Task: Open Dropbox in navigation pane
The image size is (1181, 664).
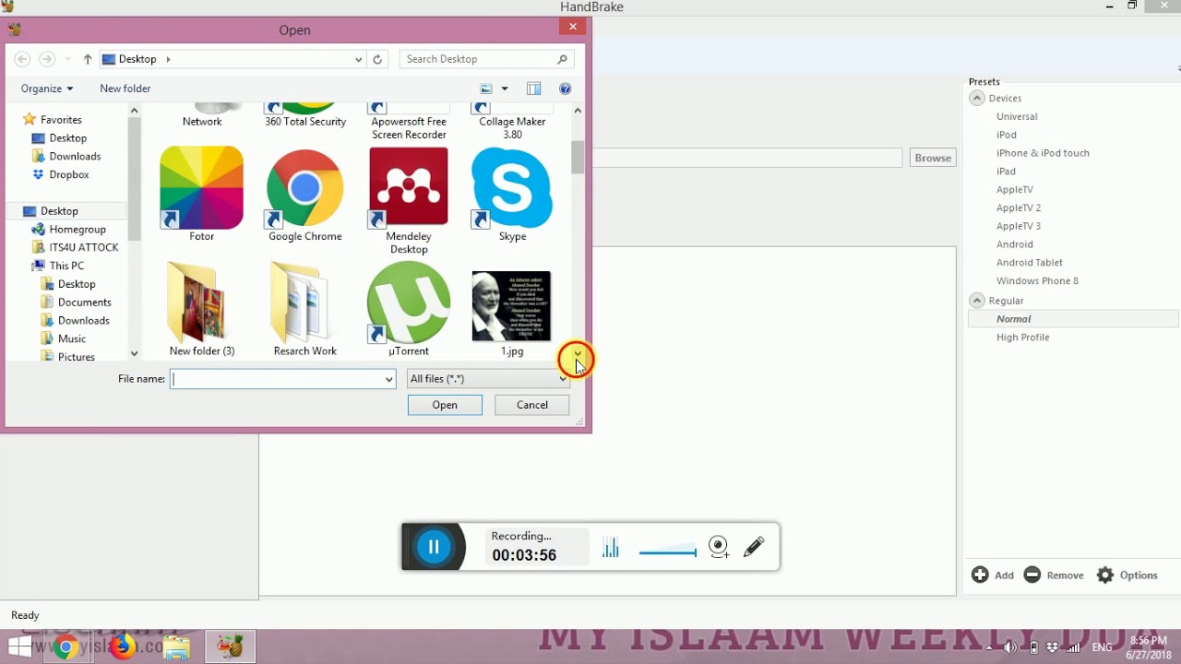Action: [x=69, y=175]
